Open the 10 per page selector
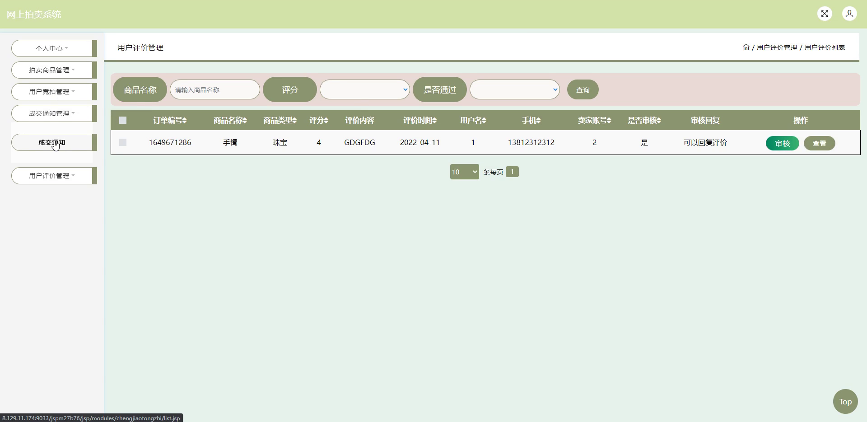This screenshot has height=422, width=867. click(x=464, y=172)
